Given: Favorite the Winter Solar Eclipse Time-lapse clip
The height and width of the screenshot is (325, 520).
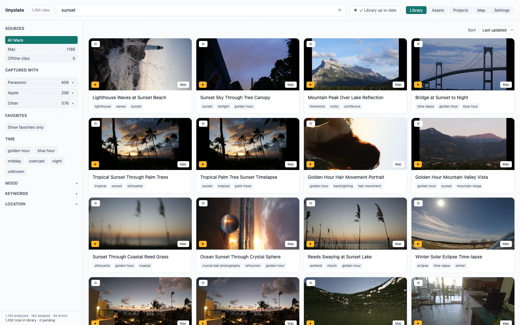Looking at the screenshot, I should tap(418, 203).
